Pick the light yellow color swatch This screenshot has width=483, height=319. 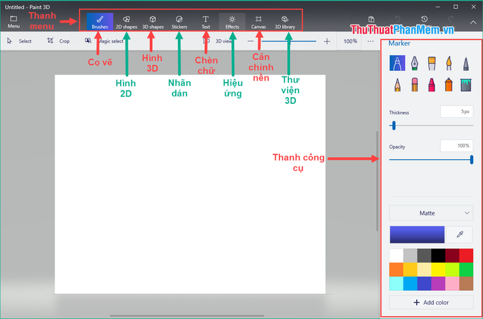tap(424, 269)
